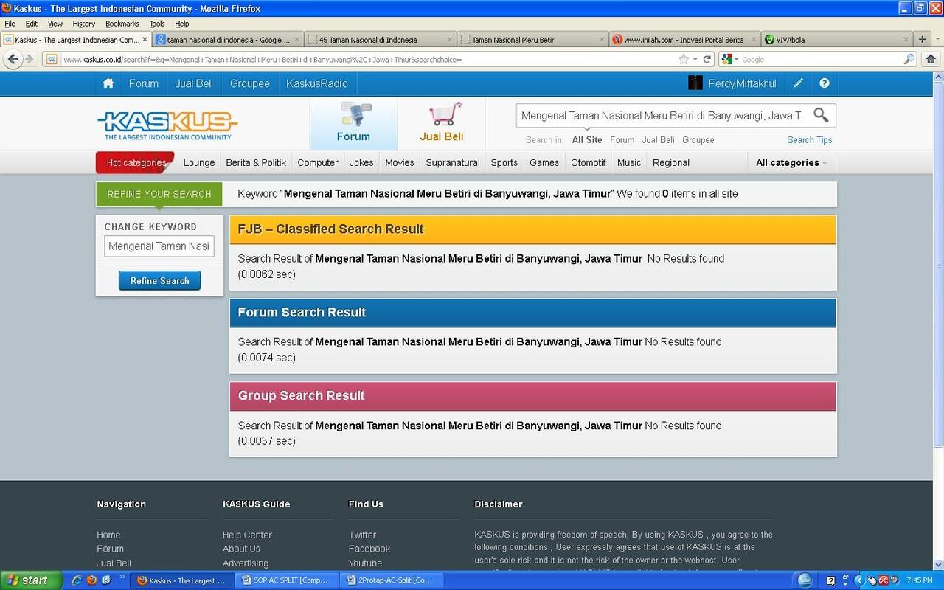Close the www.inilah.com tab
The width and height of the screenshot is (944, 590).
click(754, 39)
